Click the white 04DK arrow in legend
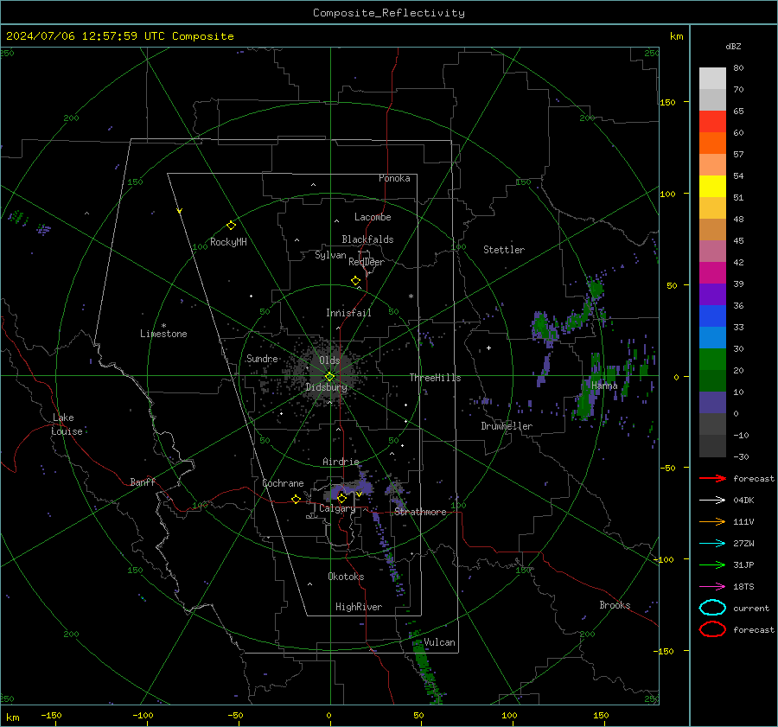The height and width of the screenshot is (727, 778). [712, 501]
